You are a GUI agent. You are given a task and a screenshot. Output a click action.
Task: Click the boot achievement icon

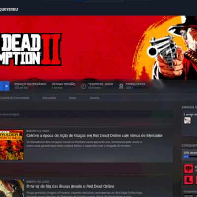(x=188, y=180)
